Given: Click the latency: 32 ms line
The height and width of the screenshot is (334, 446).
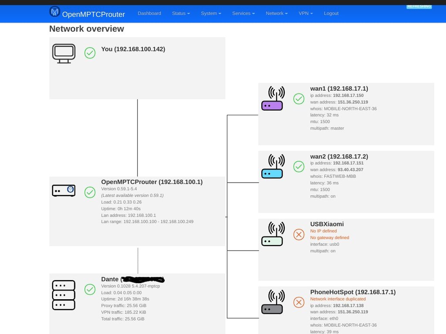Looking at the screenshot, I should pos(324,115).
